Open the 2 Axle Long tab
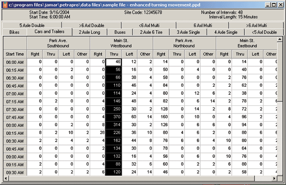Viewport: 286px width, 185px height. click(90, 32)
